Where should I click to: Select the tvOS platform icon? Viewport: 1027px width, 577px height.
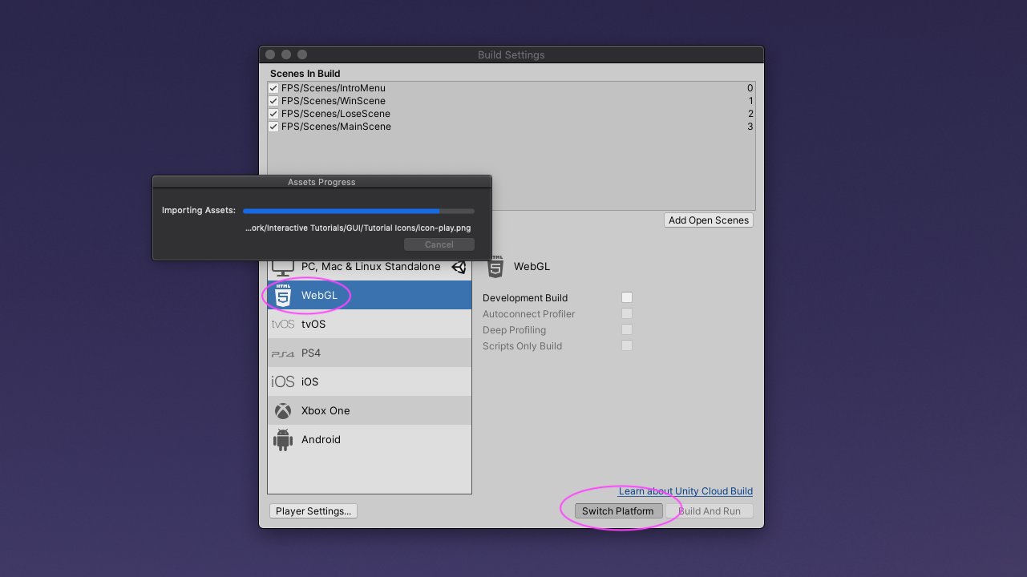[283, 324]
